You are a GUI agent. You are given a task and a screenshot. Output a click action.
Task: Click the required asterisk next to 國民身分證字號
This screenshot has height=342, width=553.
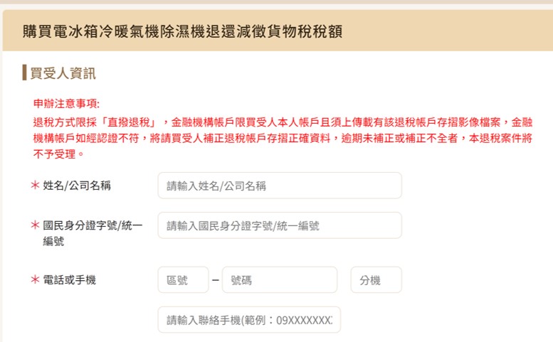(x=34, y=226)
